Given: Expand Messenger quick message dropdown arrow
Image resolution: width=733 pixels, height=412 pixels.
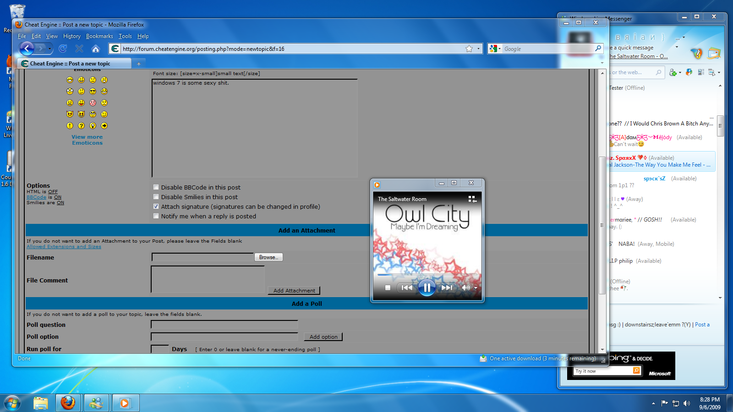Looking at the screenshot, I should tap(677, 47).
